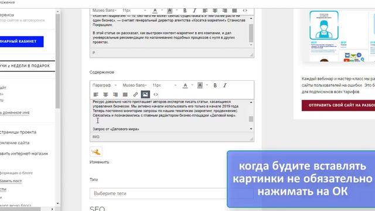Toggle bold in the upper editor toolbar
This screenshot has width=375, height=211.
pyautogui.click(x=185, y=11)
